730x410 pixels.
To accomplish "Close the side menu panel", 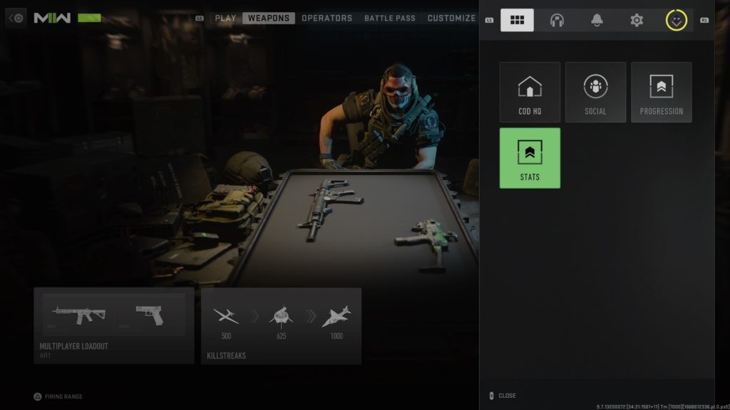I will (503, 396).
